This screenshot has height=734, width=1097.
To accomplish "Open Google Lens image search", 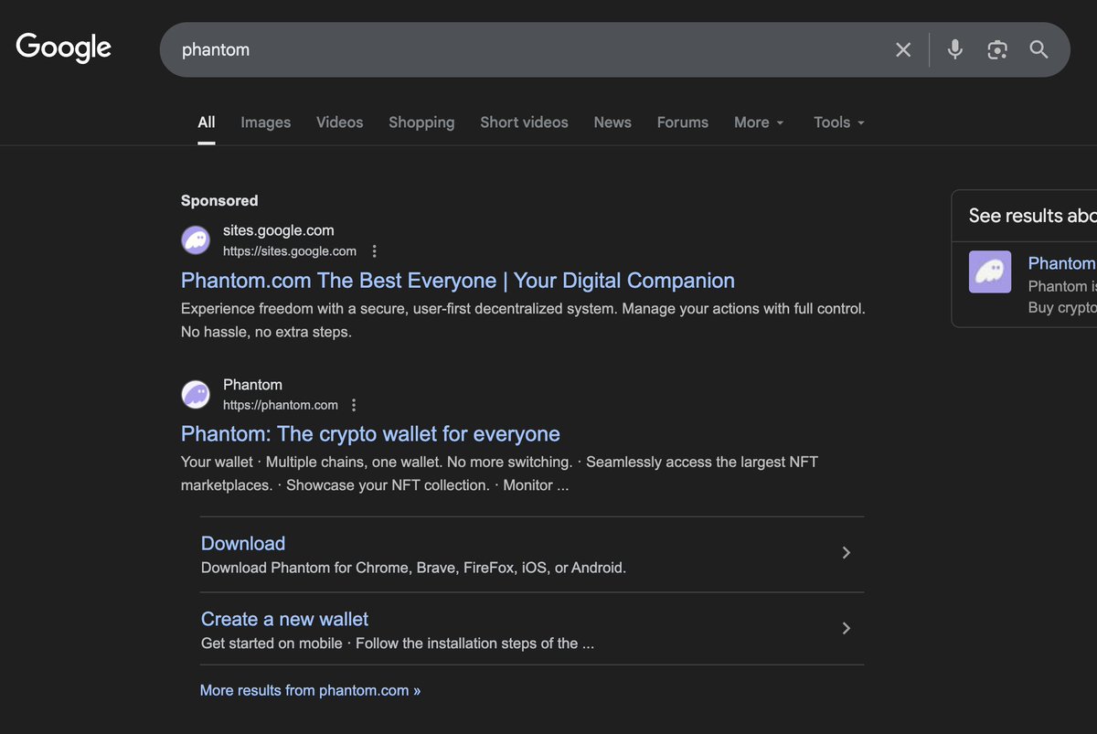I will 997,49.
